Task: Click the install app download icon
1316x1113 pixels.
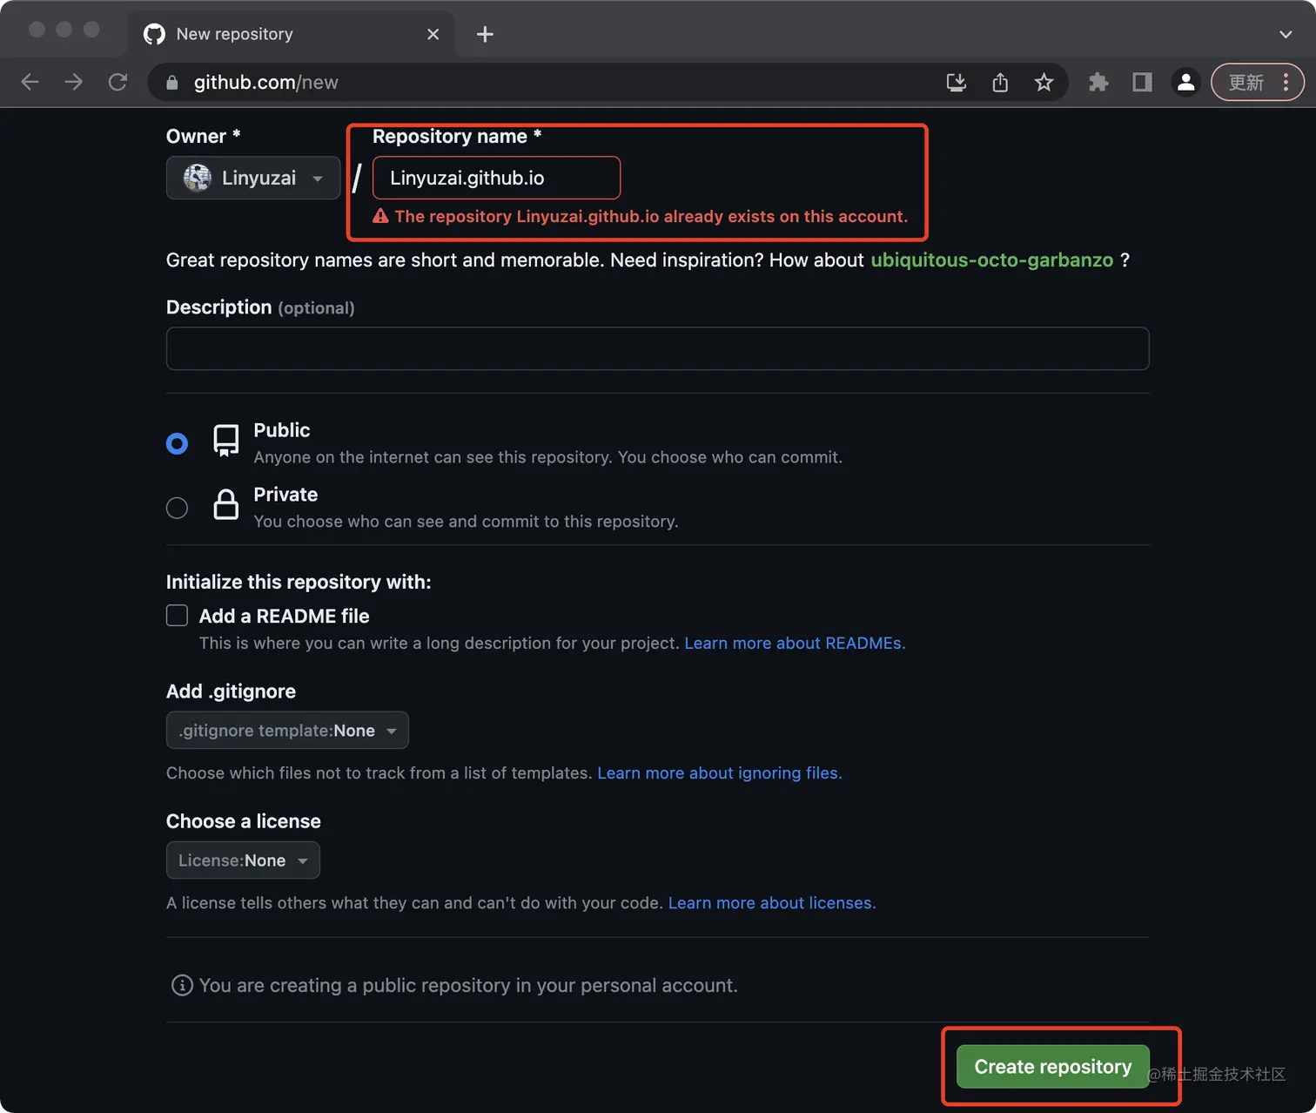Action: pyautogui.click(x=957, y=83)
